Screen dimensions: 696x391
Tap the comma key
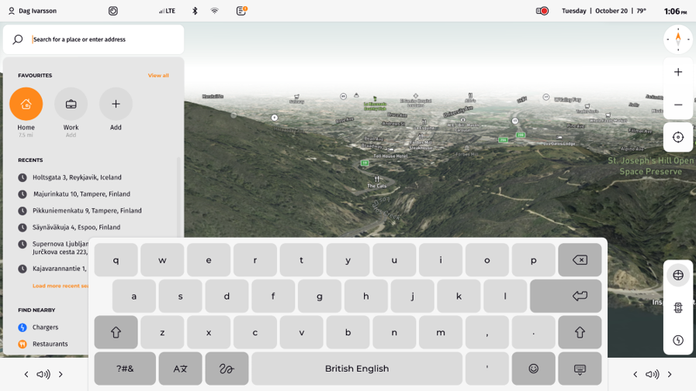pos(487,332)
